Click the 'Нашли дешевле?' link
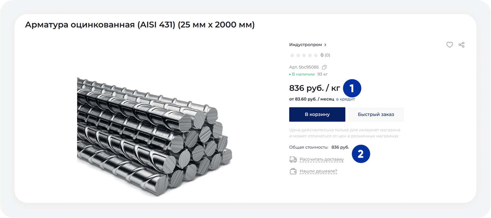The width and height of the screenshot is (491, 218). 318,171
